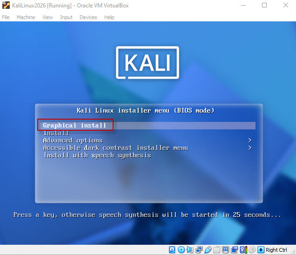Open the Machine menu

(26, 17)
